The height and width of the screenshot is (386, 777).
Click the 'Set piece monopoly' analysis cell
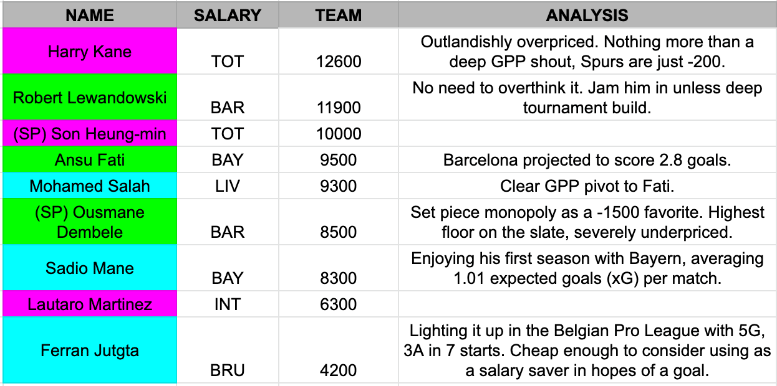[x=587, y=222]
